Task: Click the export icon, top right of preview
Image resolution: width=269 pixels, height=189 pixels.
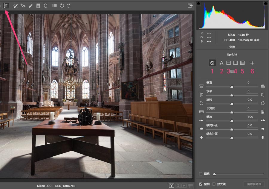Action: pyautogui.click(x=190, y=6)
